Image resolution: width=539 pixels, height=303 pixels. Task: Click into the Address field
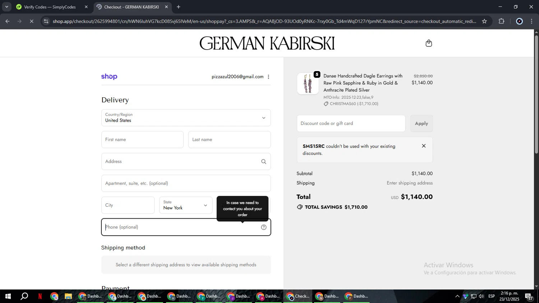186,162
